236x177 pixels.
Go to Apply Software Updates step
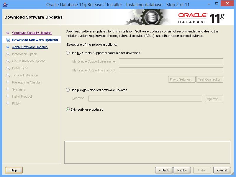[x=30, y=47]
